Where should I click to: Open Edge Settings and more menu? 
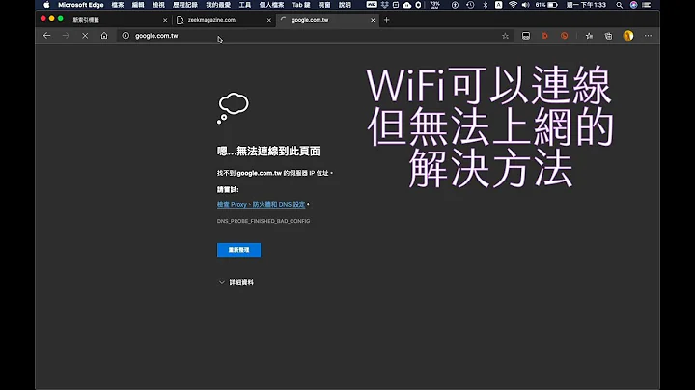[648, 36]
